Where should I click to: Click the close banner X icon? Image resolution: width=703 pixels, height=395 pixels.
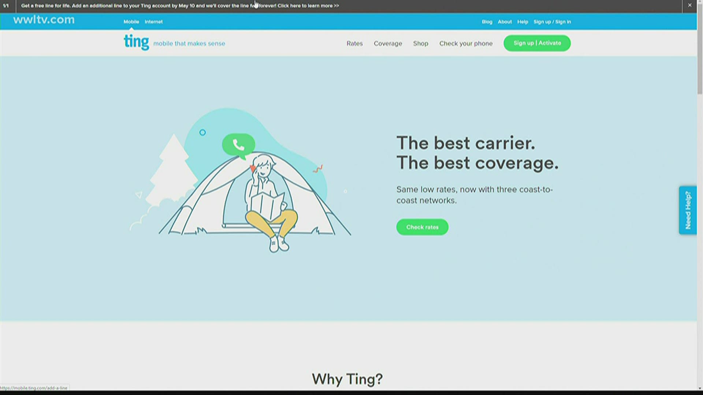[690, 5]
